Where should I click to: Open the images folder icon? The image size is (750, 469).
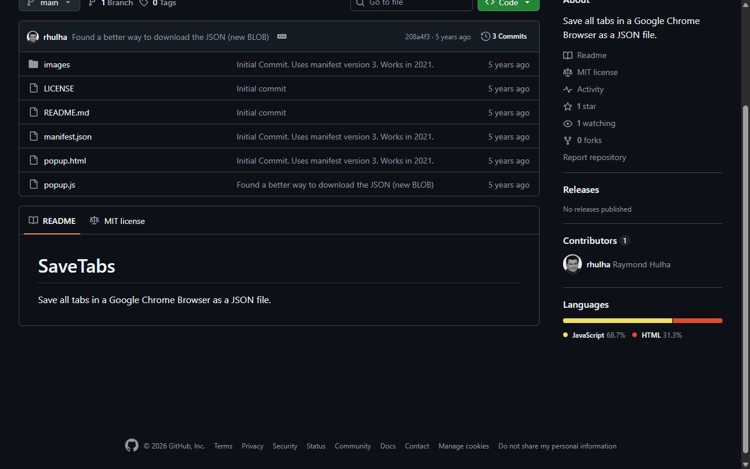tap(33, 64)
